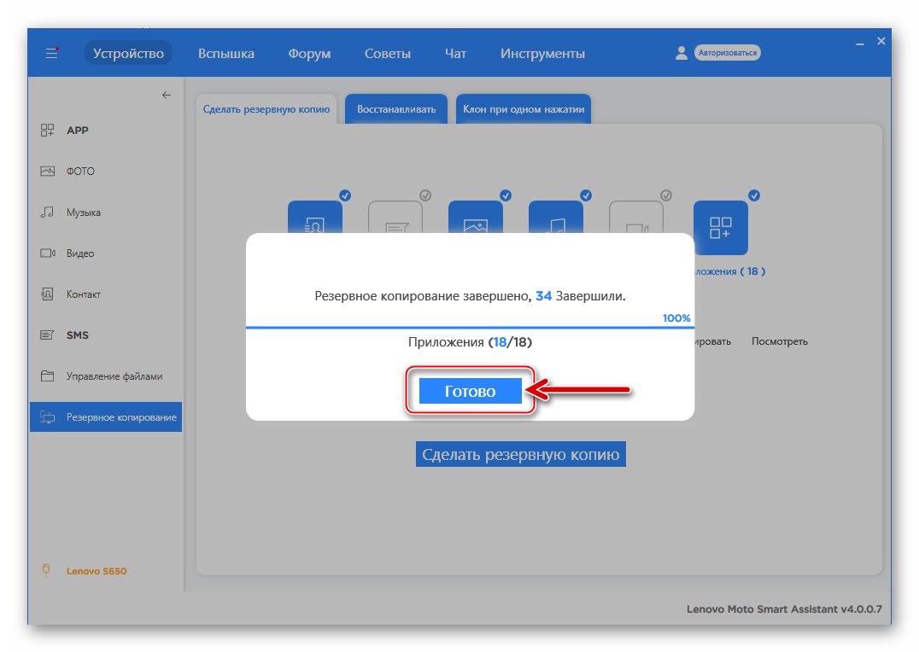This screenshot has width=919, height=652.
Task: Click the contact card icon in sidebar
Action: (47, 294)
